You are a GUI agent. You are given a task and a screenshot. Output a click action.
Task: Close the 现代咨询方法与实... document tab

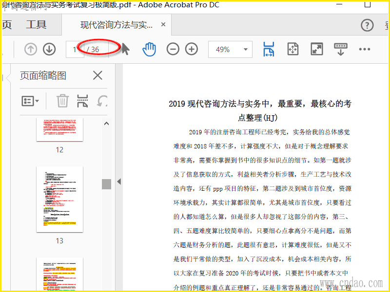tap(163, 25)
